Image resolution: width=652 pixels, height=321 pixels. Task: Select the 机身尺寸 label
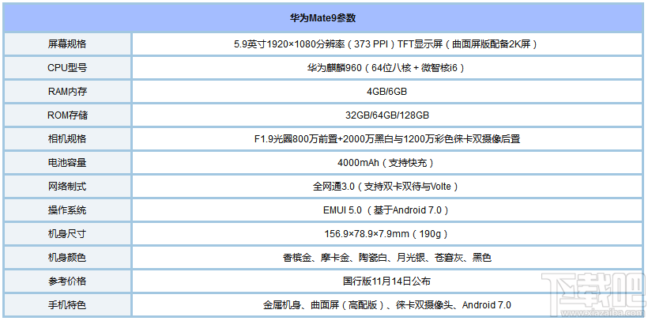pos(67,234)
